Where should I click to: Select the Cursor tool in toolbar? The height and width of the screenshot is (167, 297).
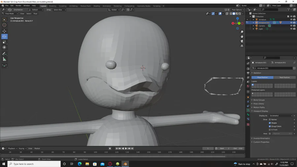pyautogui.click(x=4, y=25)
